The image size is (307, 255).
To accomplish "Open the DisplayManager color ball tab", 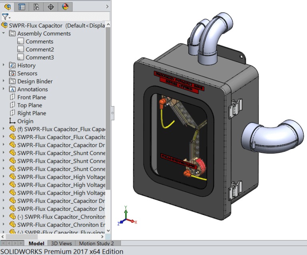I will 65,6.
